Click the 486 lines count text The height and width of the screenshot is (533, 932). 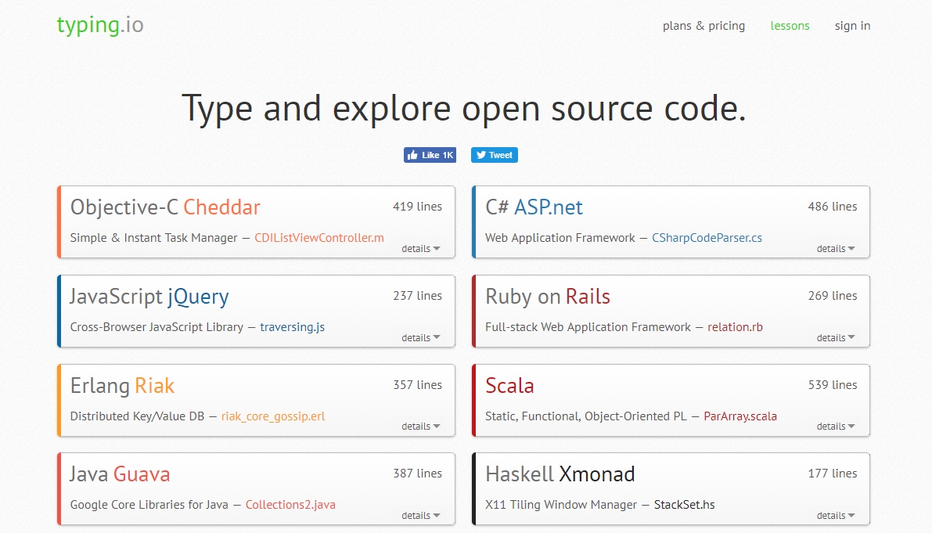pos(832,206)
